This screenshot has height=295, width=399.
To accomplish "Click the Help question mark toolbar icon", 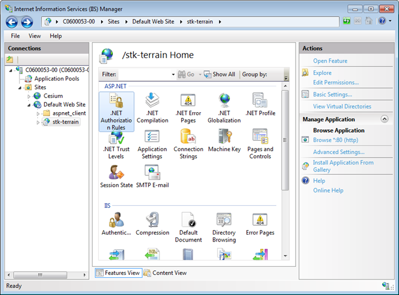I will pos(382,21).
